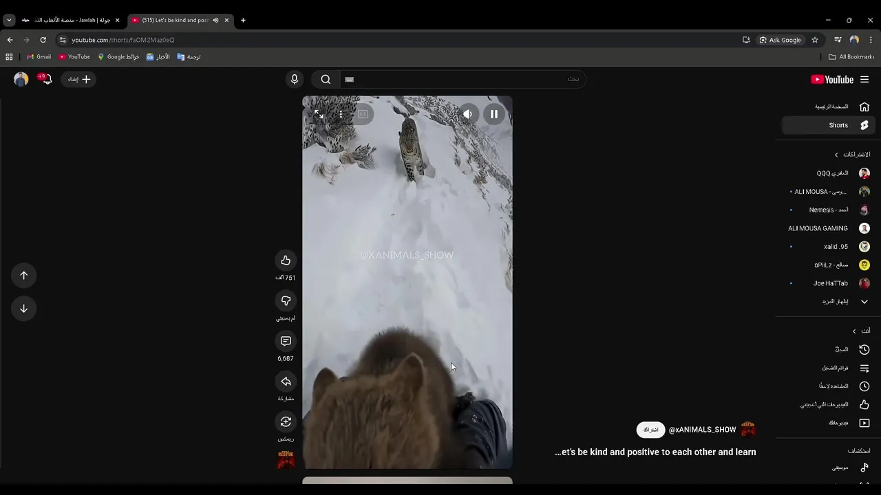Mute the Shorts video volume
The image size is (881, 495).
(467, 114)
